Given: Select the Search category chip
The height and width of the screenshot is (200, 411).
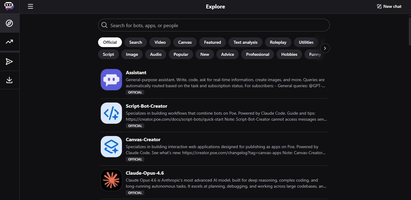Looking at the screenshot, I should coord(135,42).
